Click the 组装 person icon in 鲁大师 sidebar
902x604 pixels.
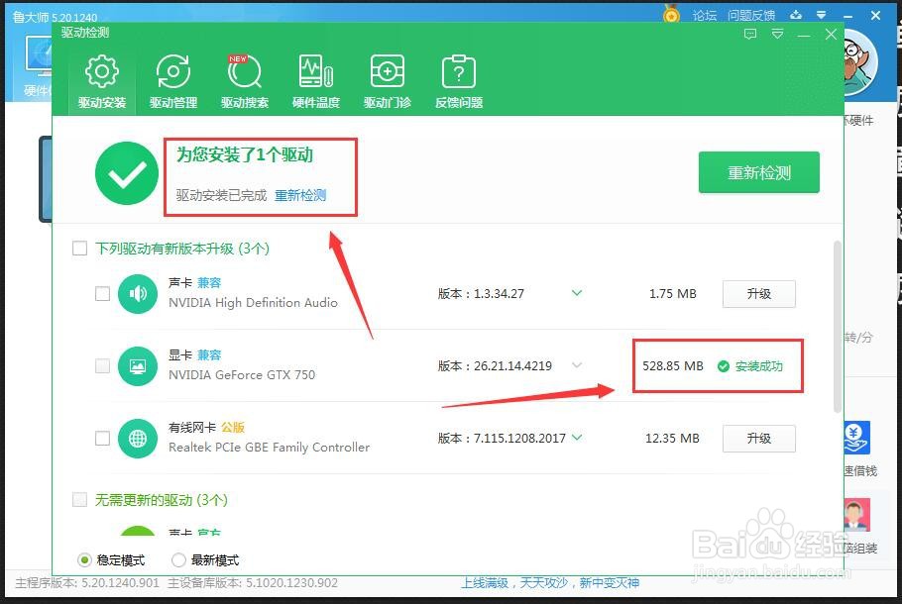pyautogui.click(x=857, y=514)
